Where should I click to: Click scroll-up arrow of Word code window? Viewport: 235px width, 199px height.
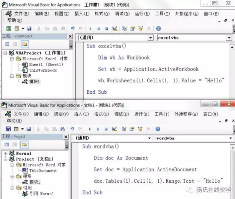point(232,148)
